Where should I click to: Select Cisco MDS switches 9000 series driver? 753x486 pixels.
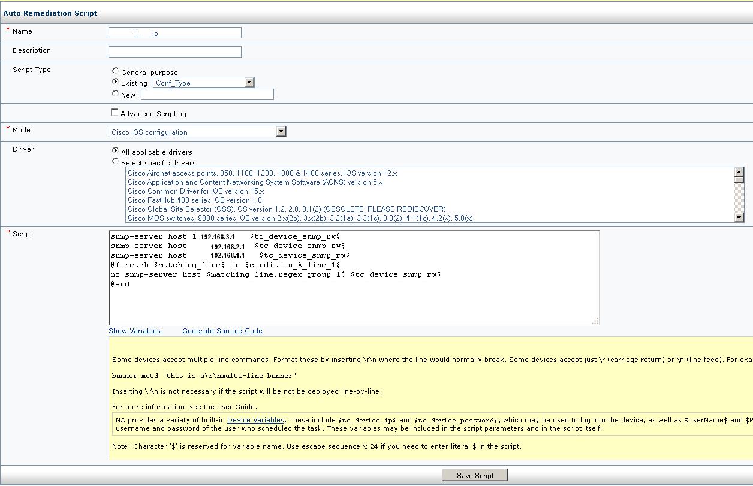pos(300,218)
